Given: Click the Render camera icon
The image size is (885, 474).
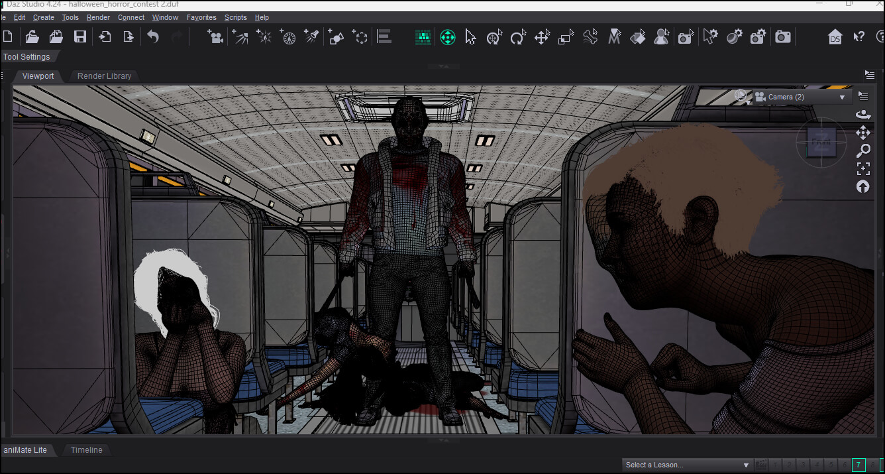Looking at the screenshot, I should point(783,36).
